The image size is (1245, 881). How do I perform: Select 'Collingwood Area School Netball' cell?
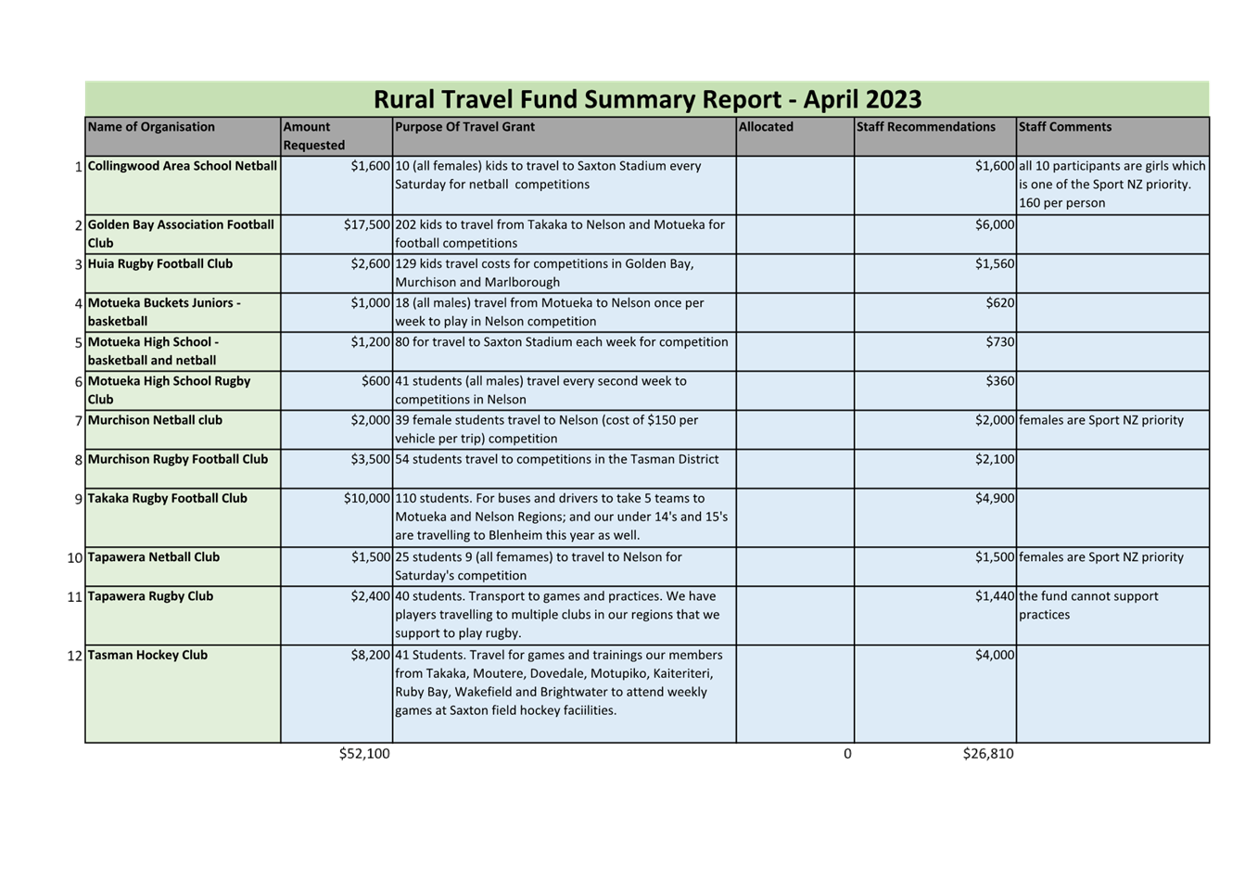click(183, 185)
